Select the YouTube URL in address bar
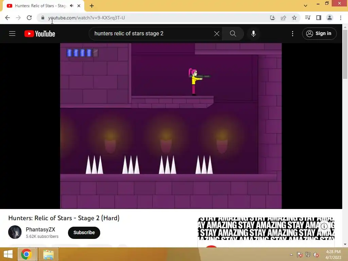348x261 pixels. click(86, 18)
